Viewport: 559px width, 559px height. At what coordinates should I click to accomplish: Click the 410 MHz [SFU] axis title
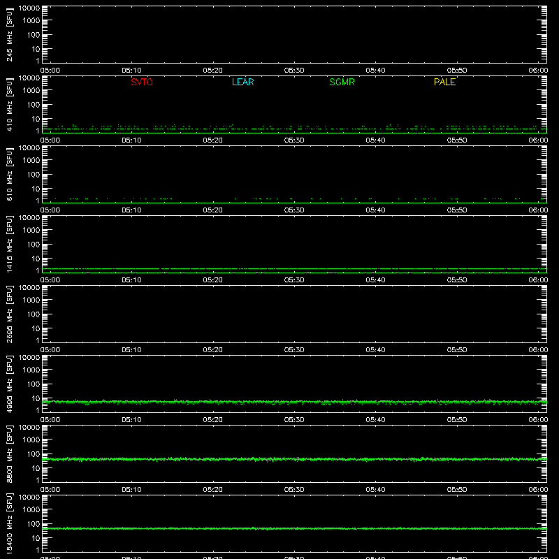[x=9, y=105]
